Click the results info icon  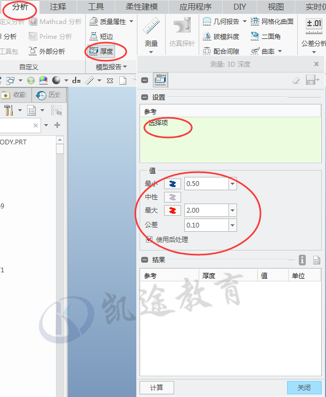click(302, 260)
